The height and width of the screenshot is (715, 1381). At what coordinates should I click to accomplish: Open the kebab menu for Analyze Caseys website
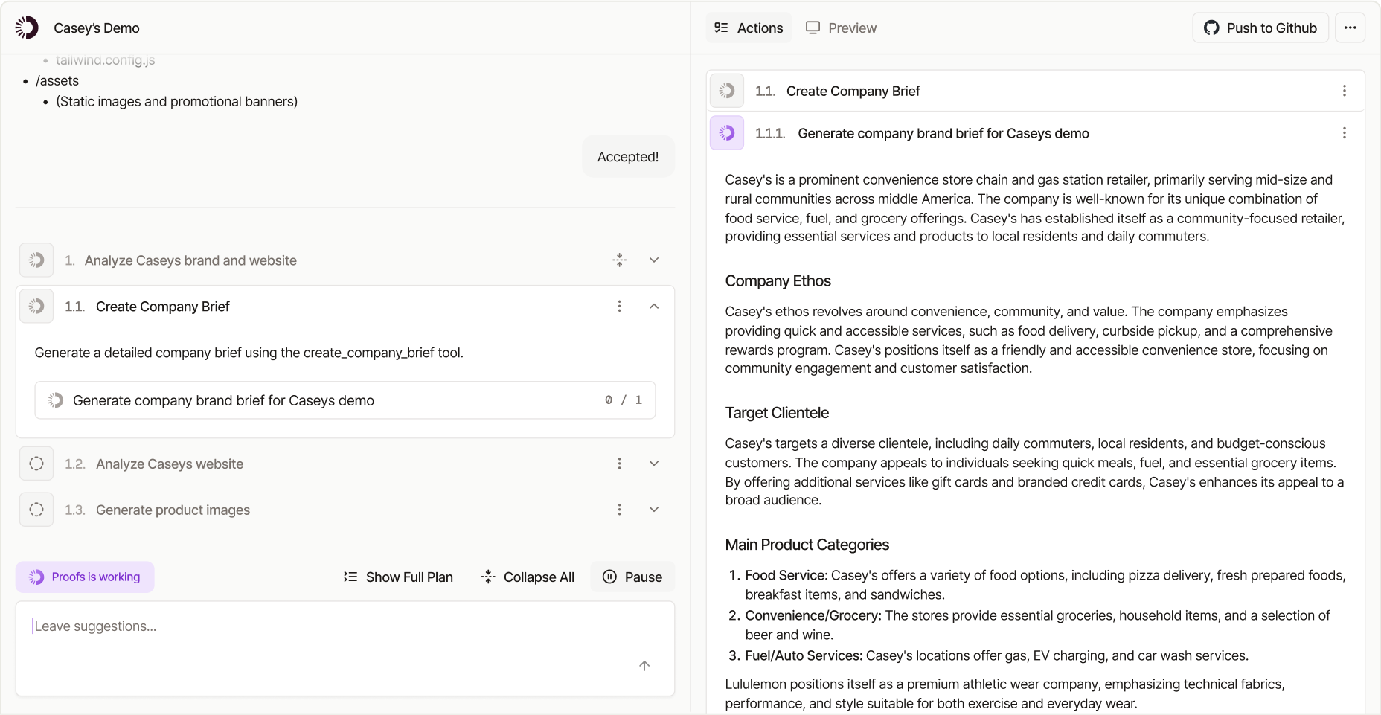619,464
